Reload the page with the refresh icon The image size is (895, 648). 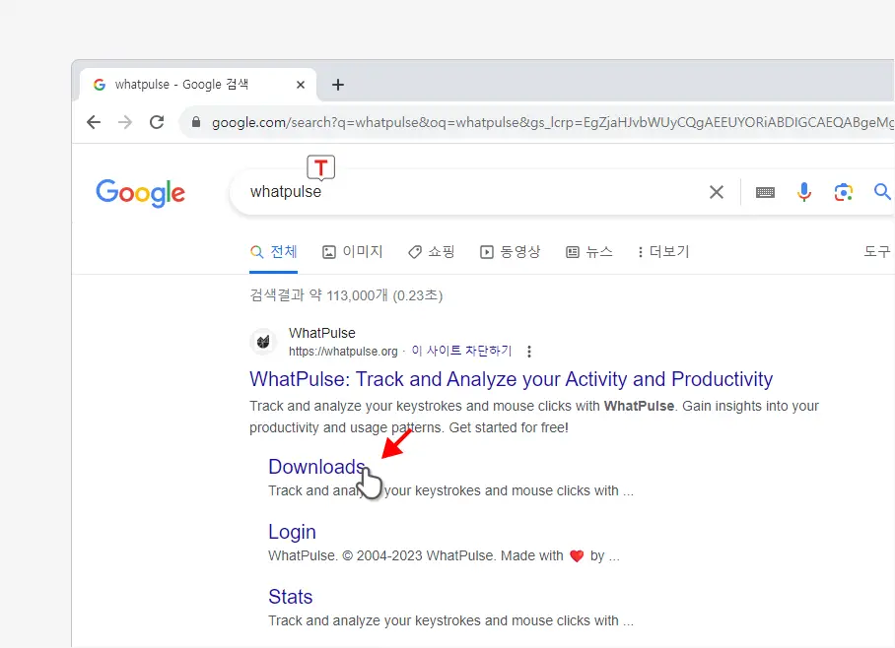click(157, 122)
